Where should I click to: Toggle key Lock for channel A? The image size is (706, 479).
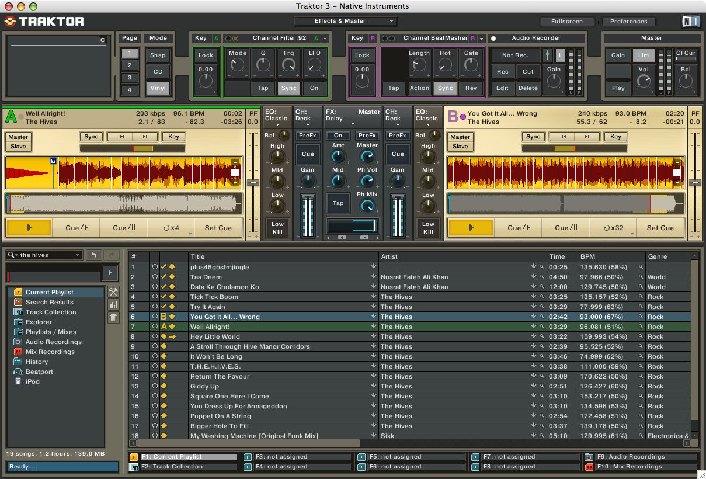click(206, 55)
